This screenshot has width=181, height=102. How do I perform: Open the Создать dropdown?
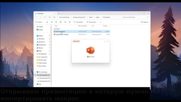click(x=39, y=22)
